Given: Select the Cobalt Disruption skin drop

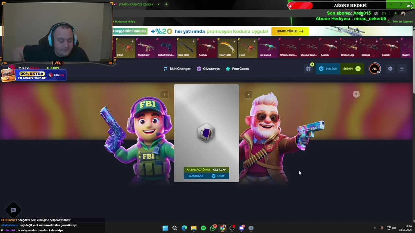Looking at the screenshot, I should (166, 48).
